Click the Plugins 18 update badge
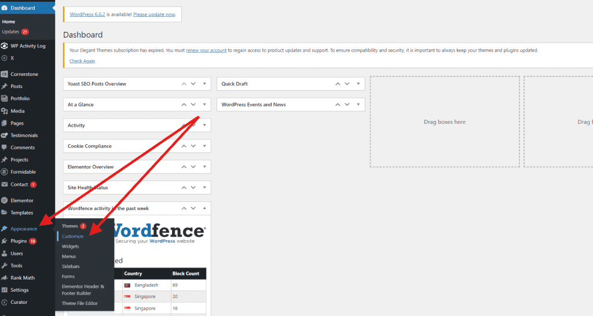593x316 pixels. [x=33, y=241]
